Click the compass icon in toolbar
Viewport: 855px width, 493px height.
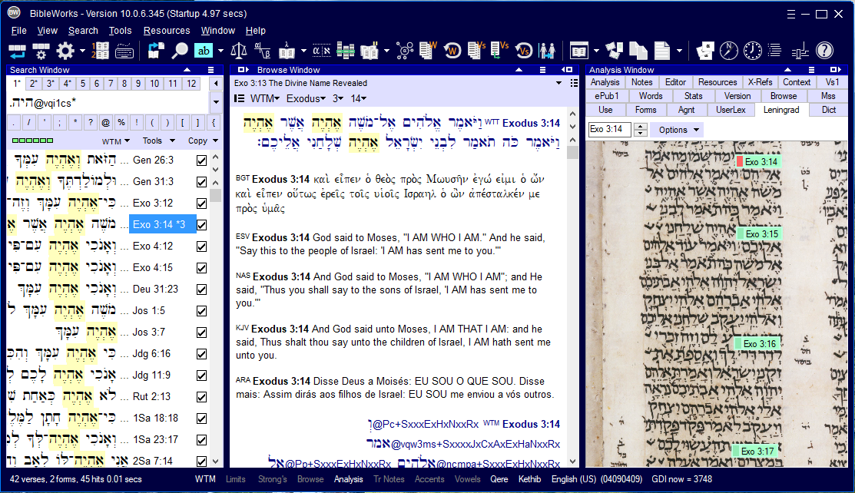point(728,51)
